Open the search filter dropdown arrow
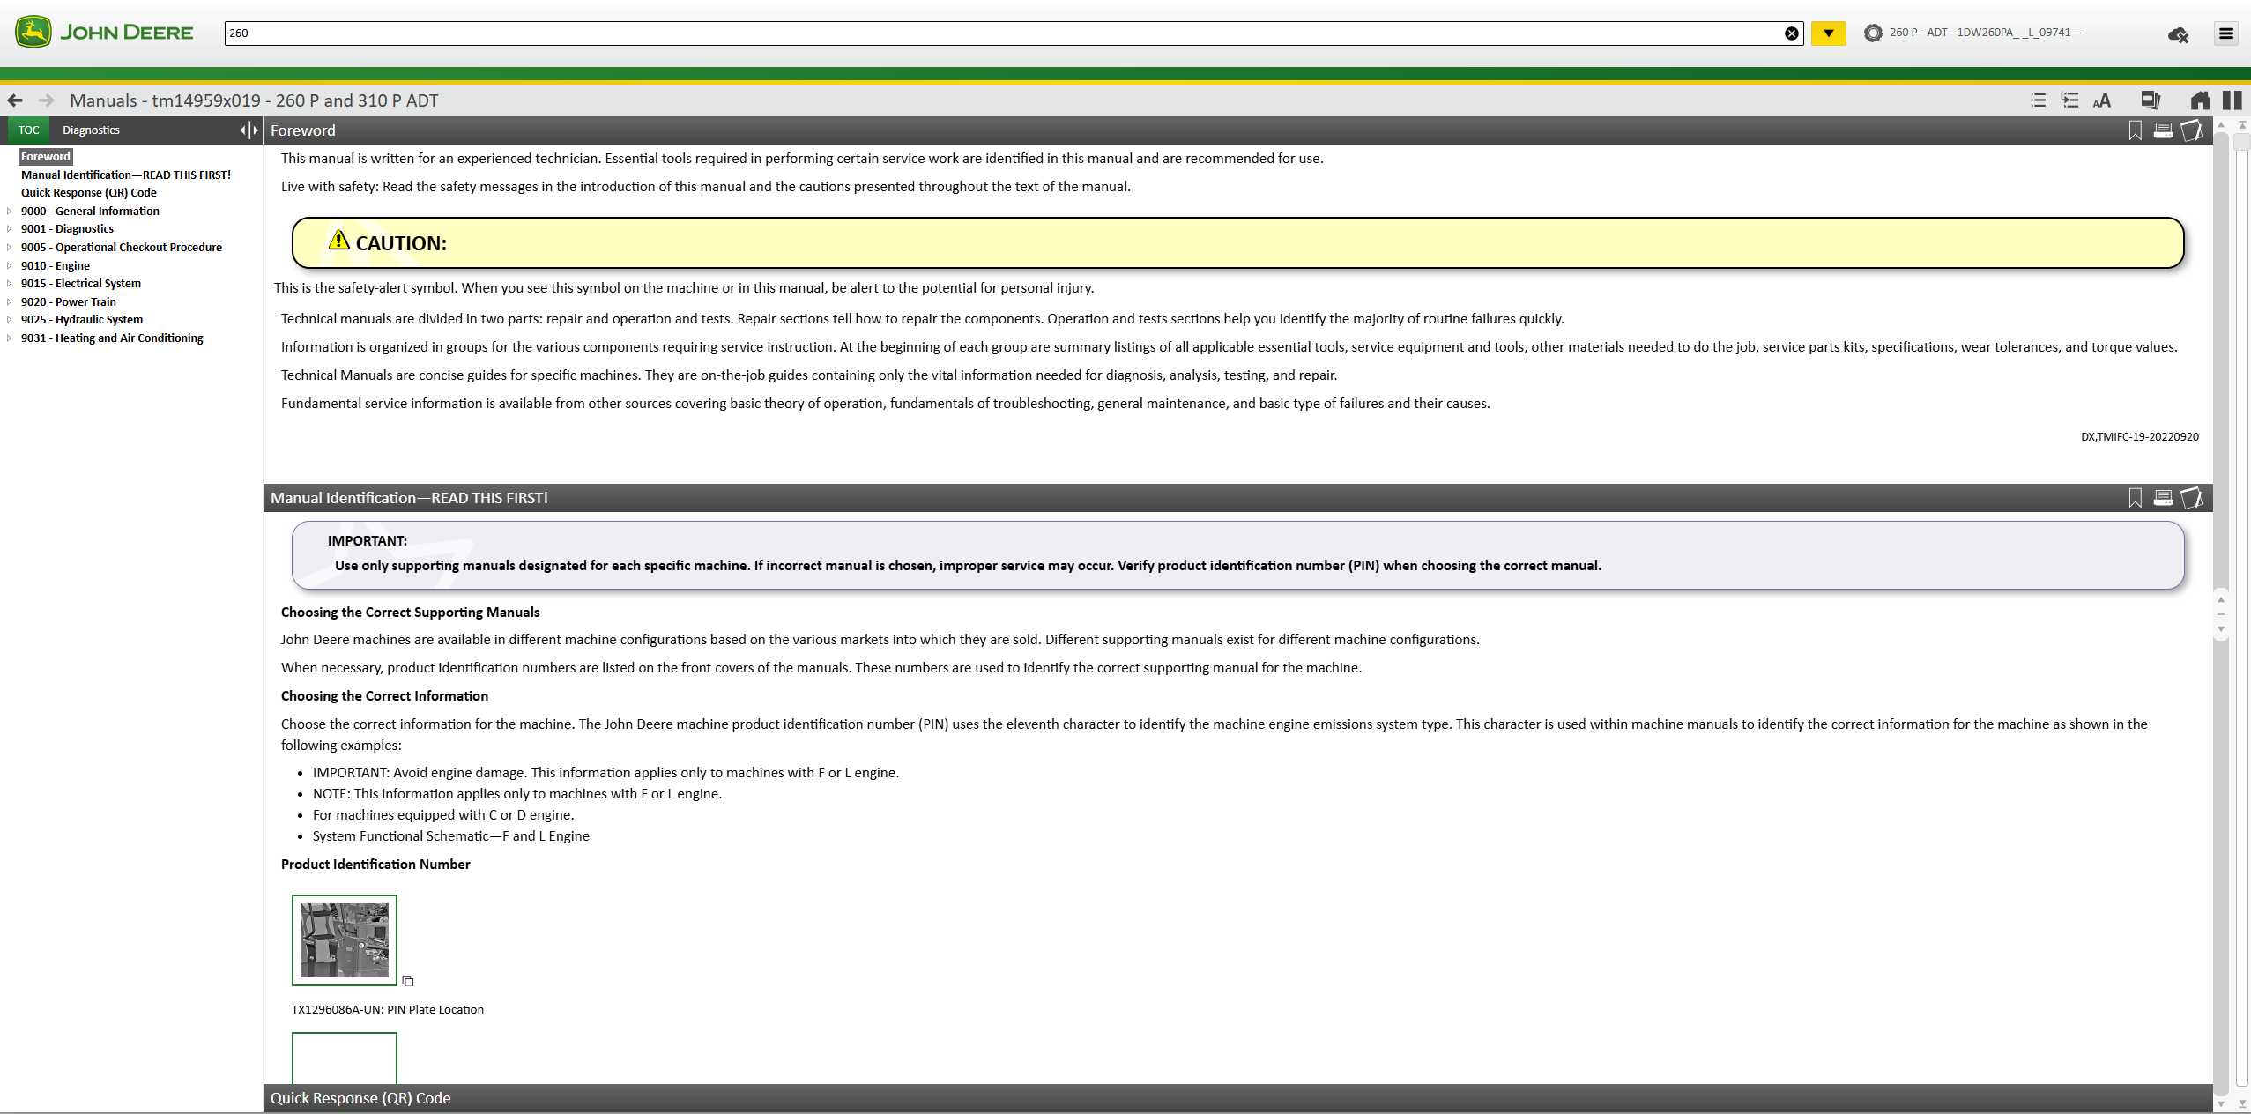This screenshot has width=2251, height=1114. point(1828,33)
